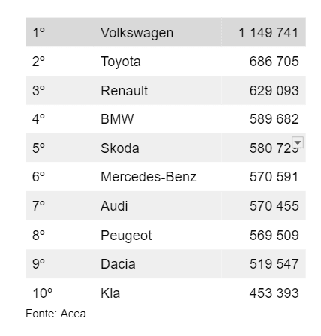
Task: Click the Kia brand cell
Action: (x=157, y=292)
